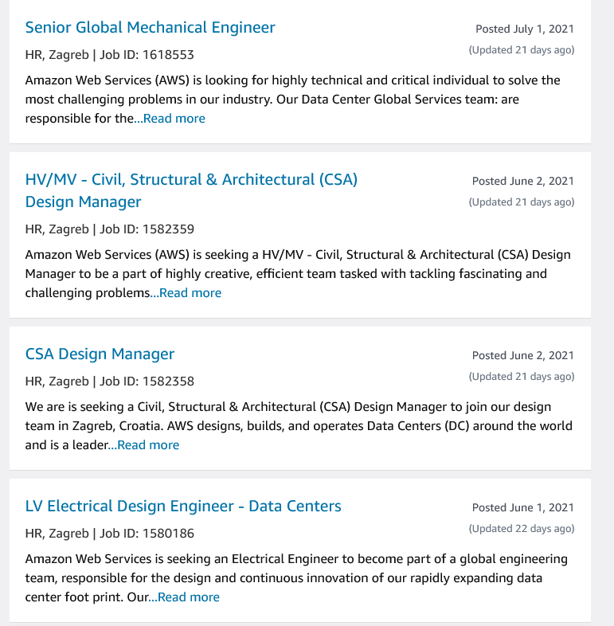
Task: Click the Updated 22 days ago label
Action: (x=521, y=529)
